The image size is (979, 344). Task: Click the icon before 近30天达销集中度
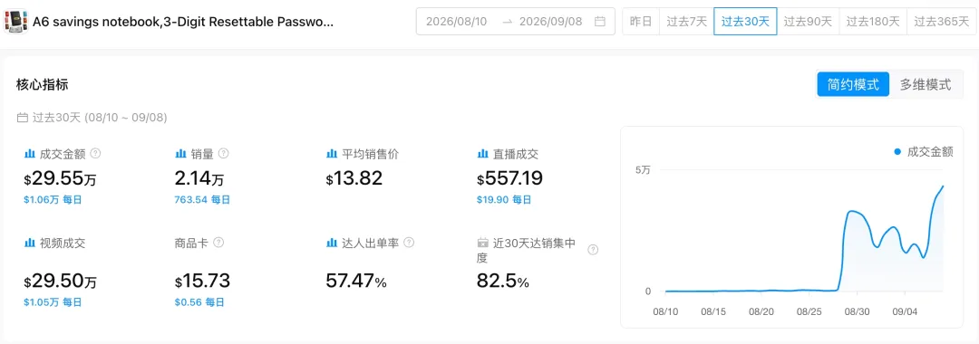point(482,243)
